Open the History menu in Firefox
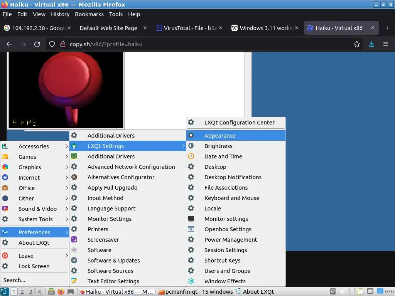395x296 pixels. [60, 14]
